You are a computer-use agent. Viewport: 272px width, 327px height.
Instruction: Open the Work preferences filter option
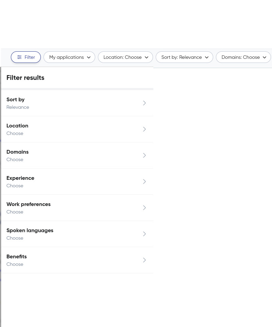tap(77, 208)
